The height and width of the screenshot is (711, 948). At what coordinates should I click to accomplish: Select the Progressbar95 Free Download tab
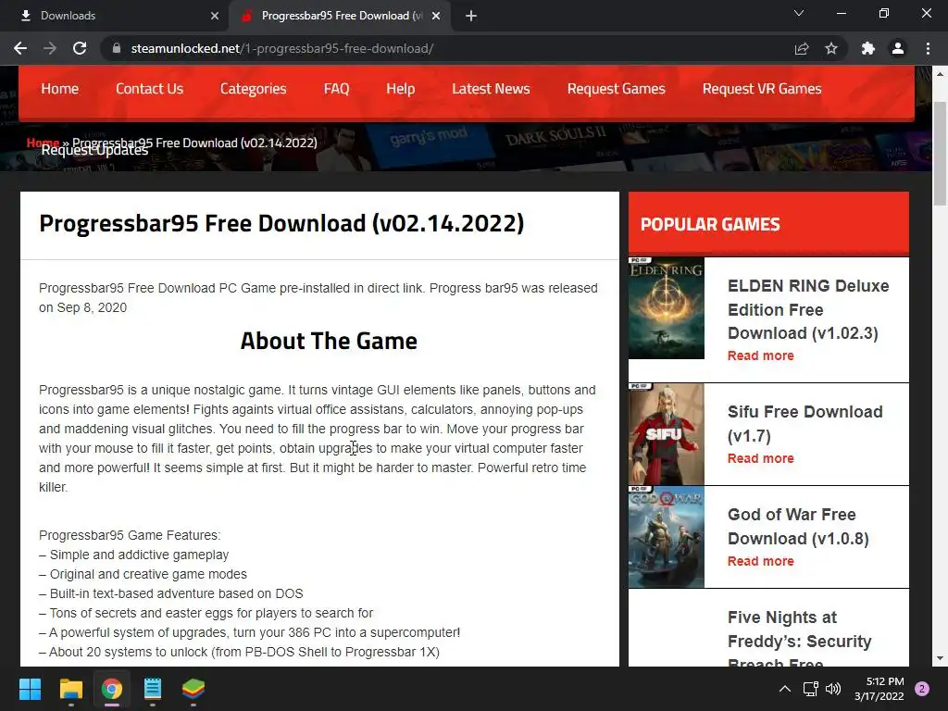click(x=342, y=16)
